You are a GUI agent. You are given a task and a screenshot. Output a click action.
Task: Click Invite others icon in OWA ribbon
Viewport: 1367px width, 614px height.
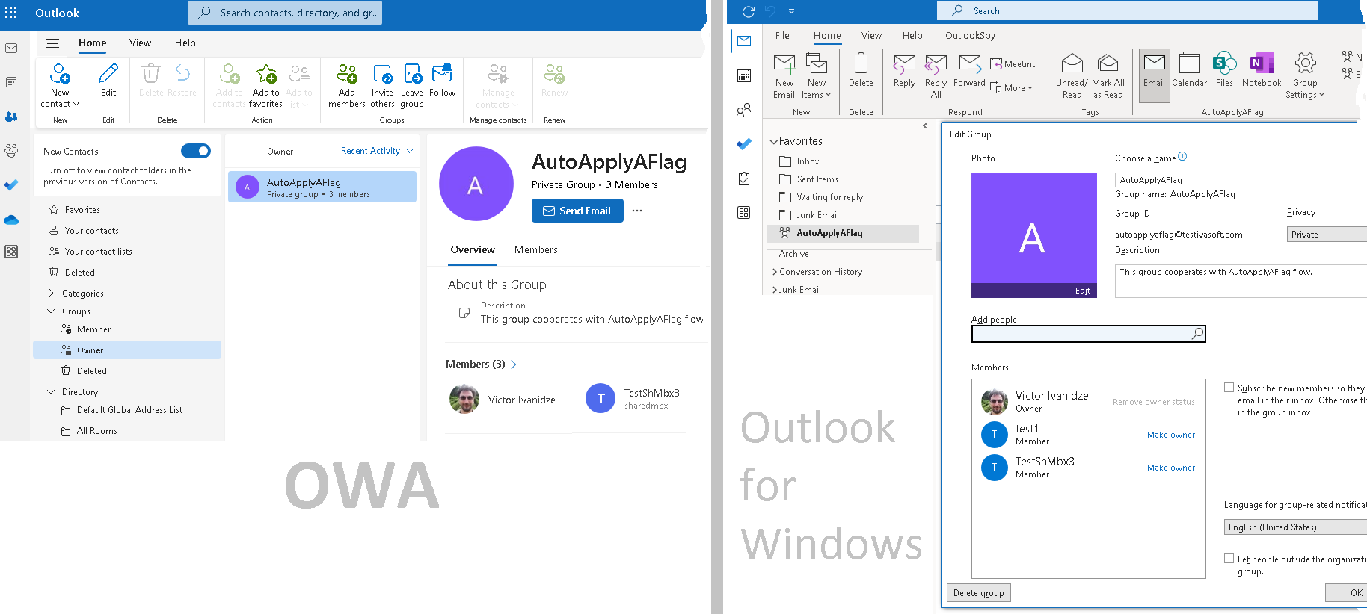click(382, 74)
